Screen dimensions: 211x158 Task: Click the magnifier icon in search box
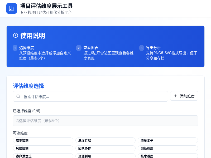click(18, 96)
